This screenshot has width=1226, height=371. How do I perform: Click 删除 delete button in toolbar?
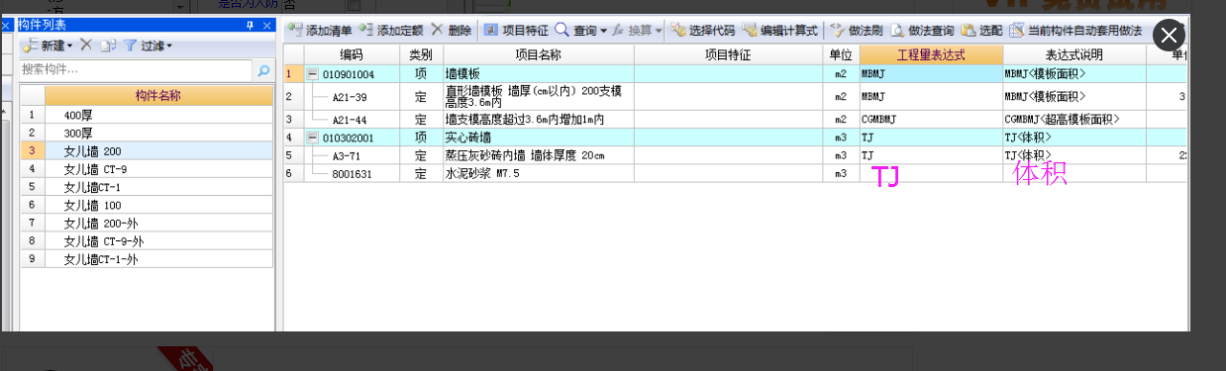point(451,31)
